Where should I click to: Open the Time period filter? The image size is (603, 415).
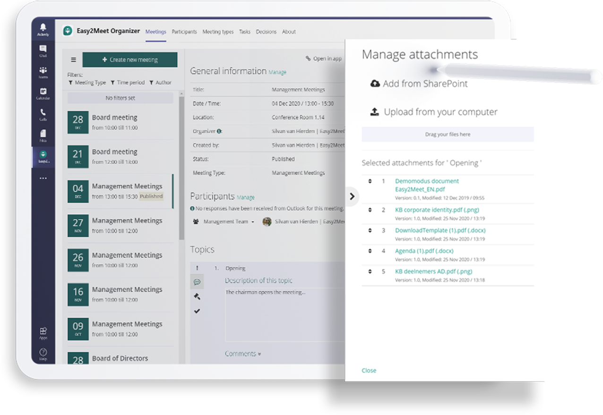click(x=128, y=83)
